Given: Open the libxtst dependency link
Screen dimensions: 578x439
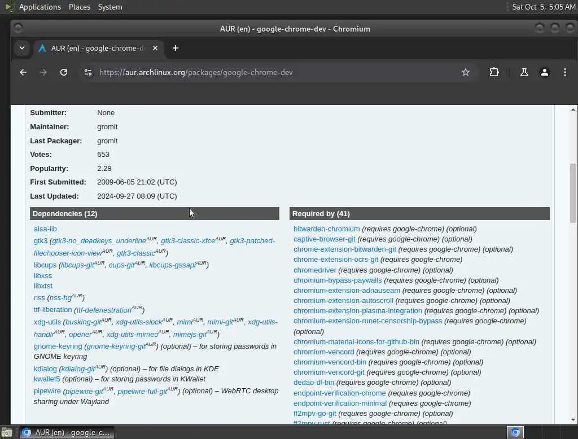Looking at the screenshot, I should [x=43, y=286].
